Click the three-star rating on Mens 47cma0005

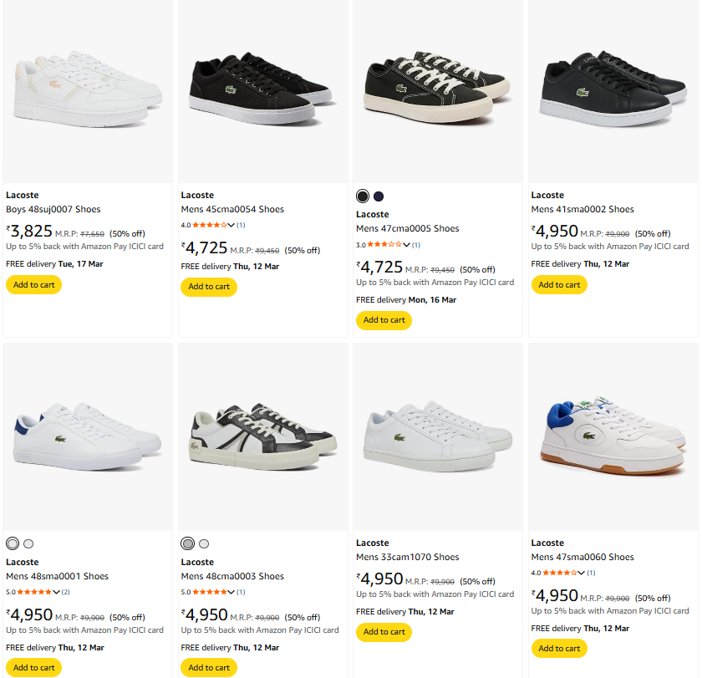tap(384, 245)
